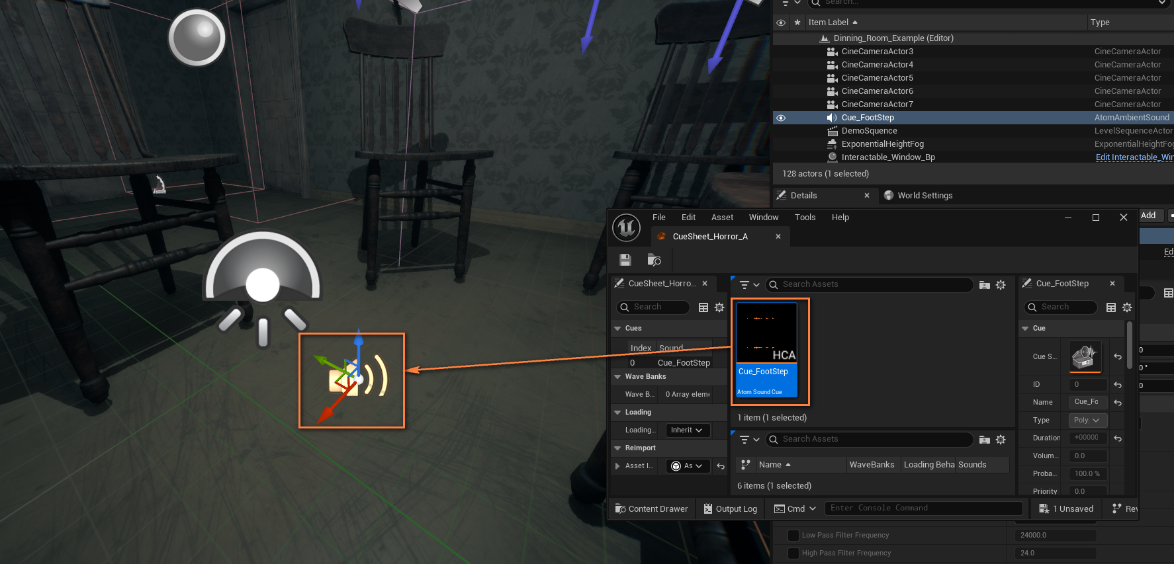Collapse the Loading section
Viewport: 1174px width, 564px height.
click(617, 413)
